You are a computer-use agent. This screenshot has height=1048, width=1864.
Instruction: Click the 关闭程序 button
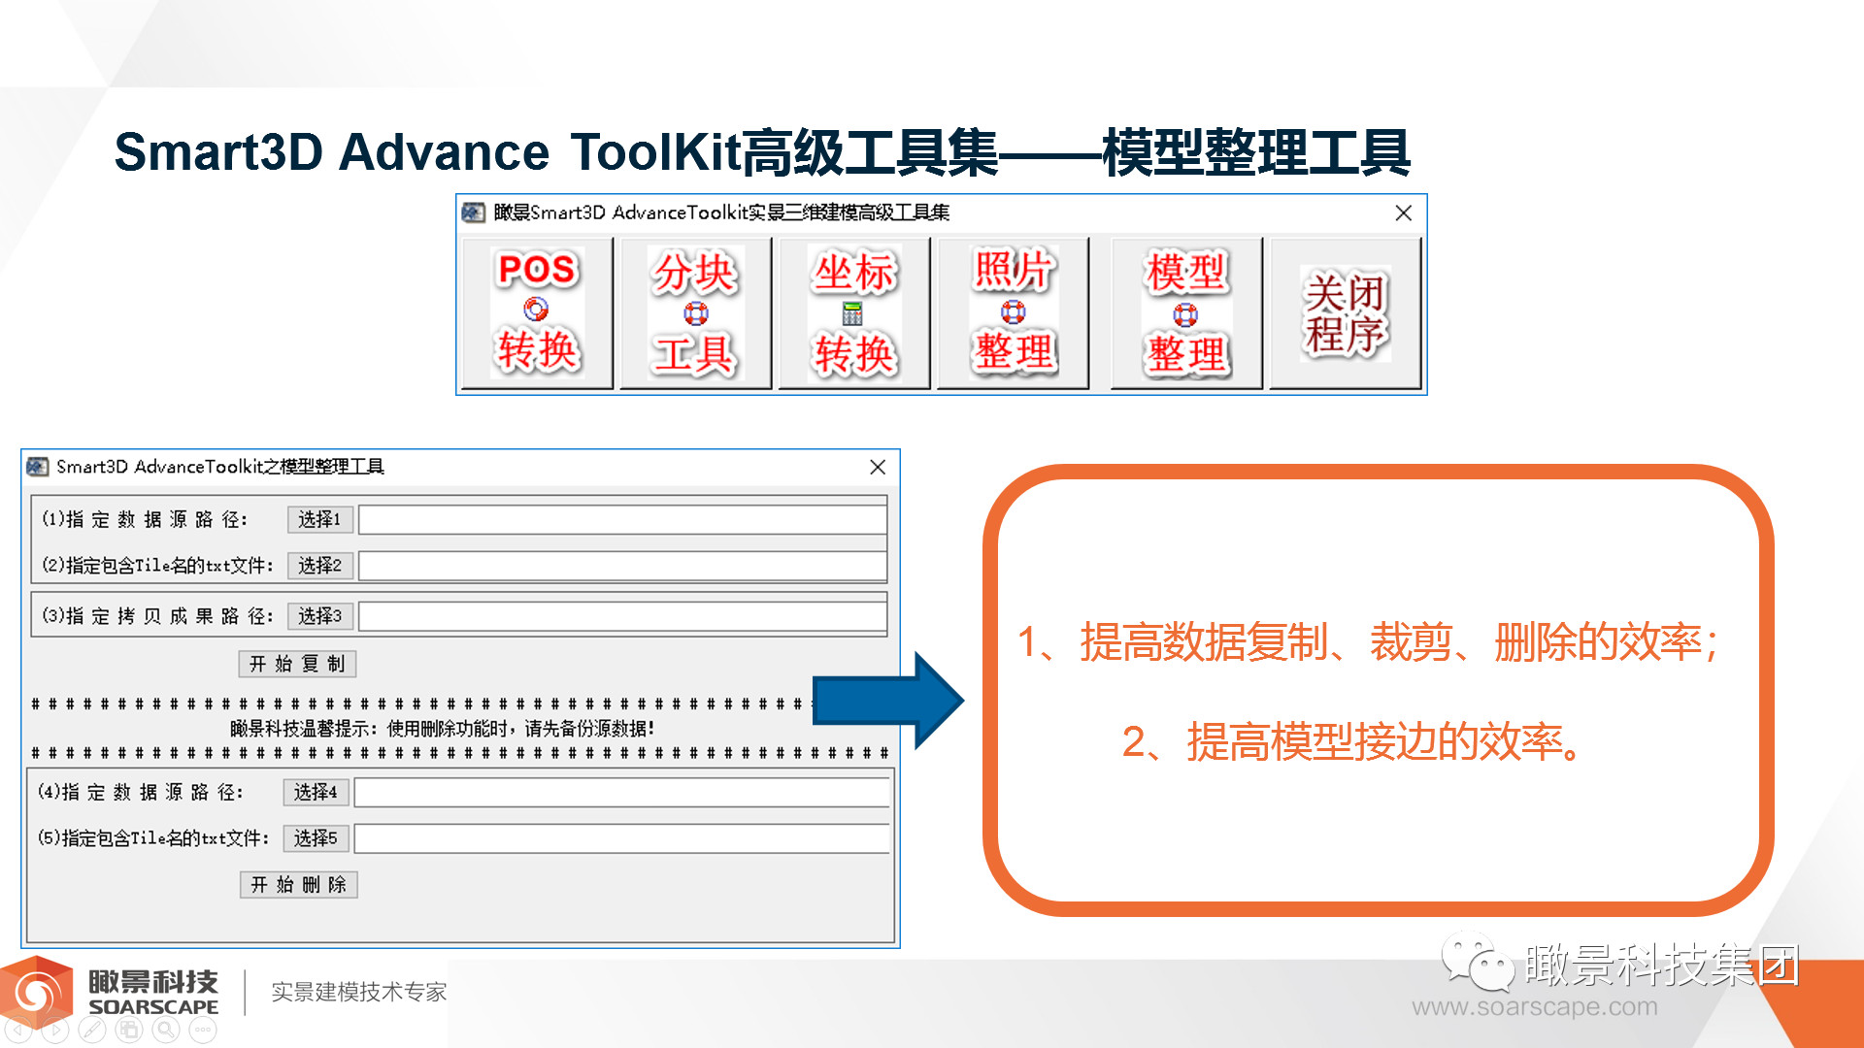(1346, 312)
